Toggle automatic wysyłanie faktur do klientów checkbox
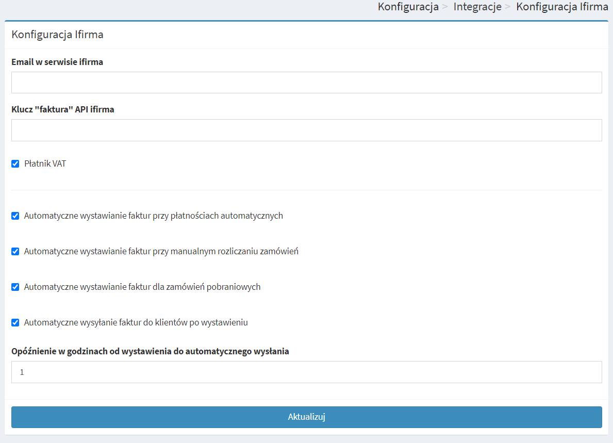This screenshot has width=613, height=443. tap(15, 322)
